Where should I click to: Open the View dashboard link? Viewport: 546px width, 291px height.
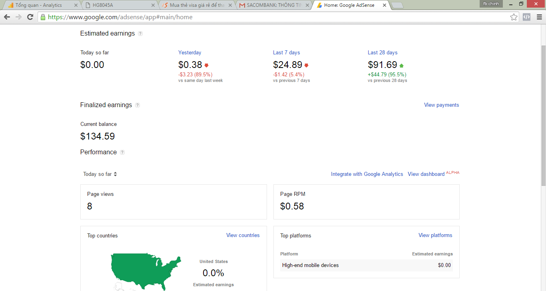coord(426,174)
